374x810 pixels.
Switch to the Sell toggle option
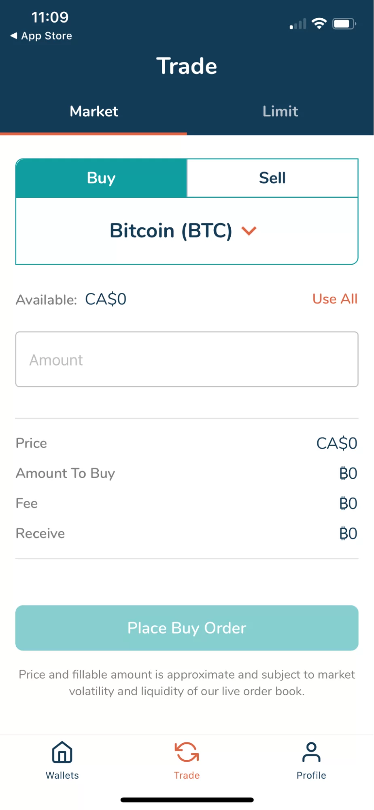click(272, 178)
